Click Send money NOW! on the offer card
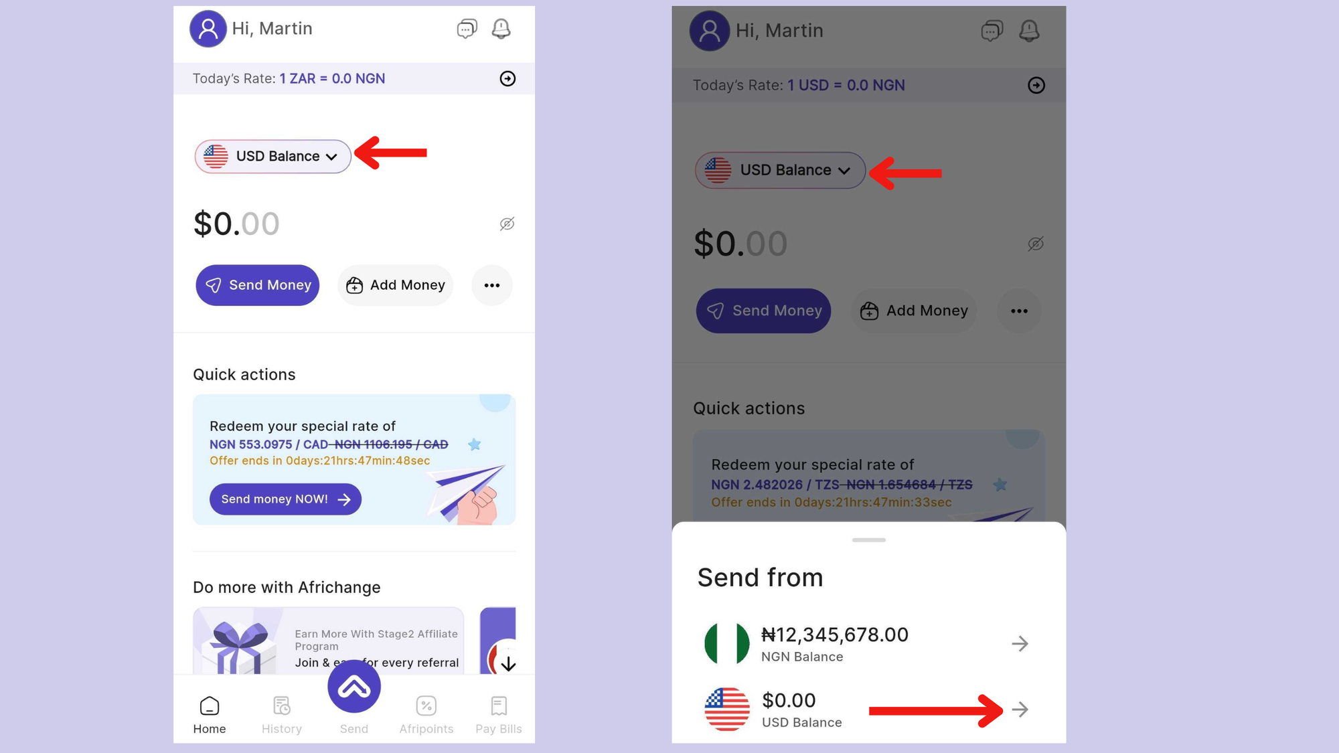The height and width of the screenshot is (753, 1339). point(285,499)
